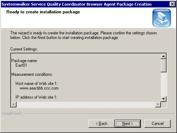The image size is (177, 133).
Task: Click the scroll down arrow in settings box
Action: point(163,99)
